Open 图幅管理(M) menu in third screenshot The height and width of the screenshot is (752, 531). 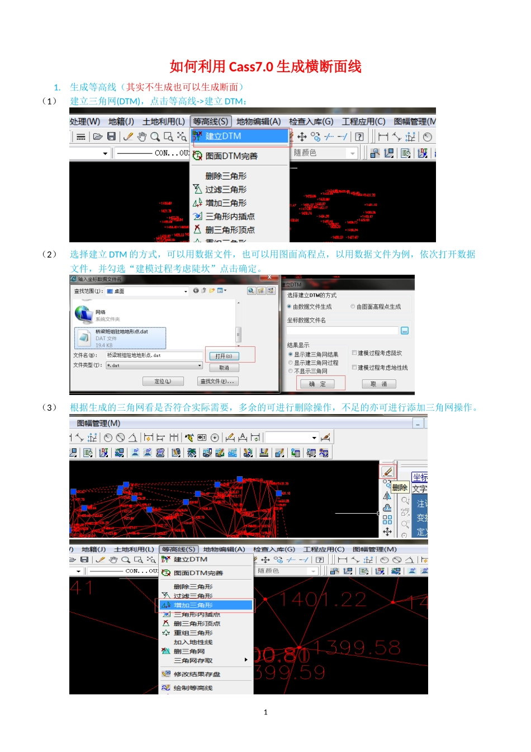click(x=98, y=424)
